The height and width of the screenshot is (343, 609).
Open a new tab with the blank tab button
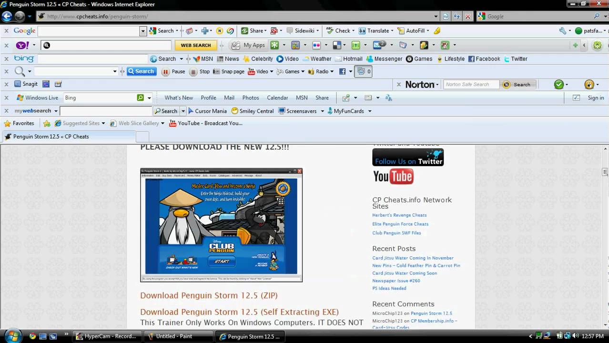[142, 137]
